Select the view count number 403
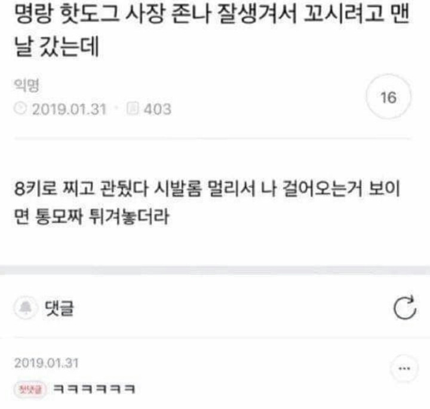 (x=158, y=109)
